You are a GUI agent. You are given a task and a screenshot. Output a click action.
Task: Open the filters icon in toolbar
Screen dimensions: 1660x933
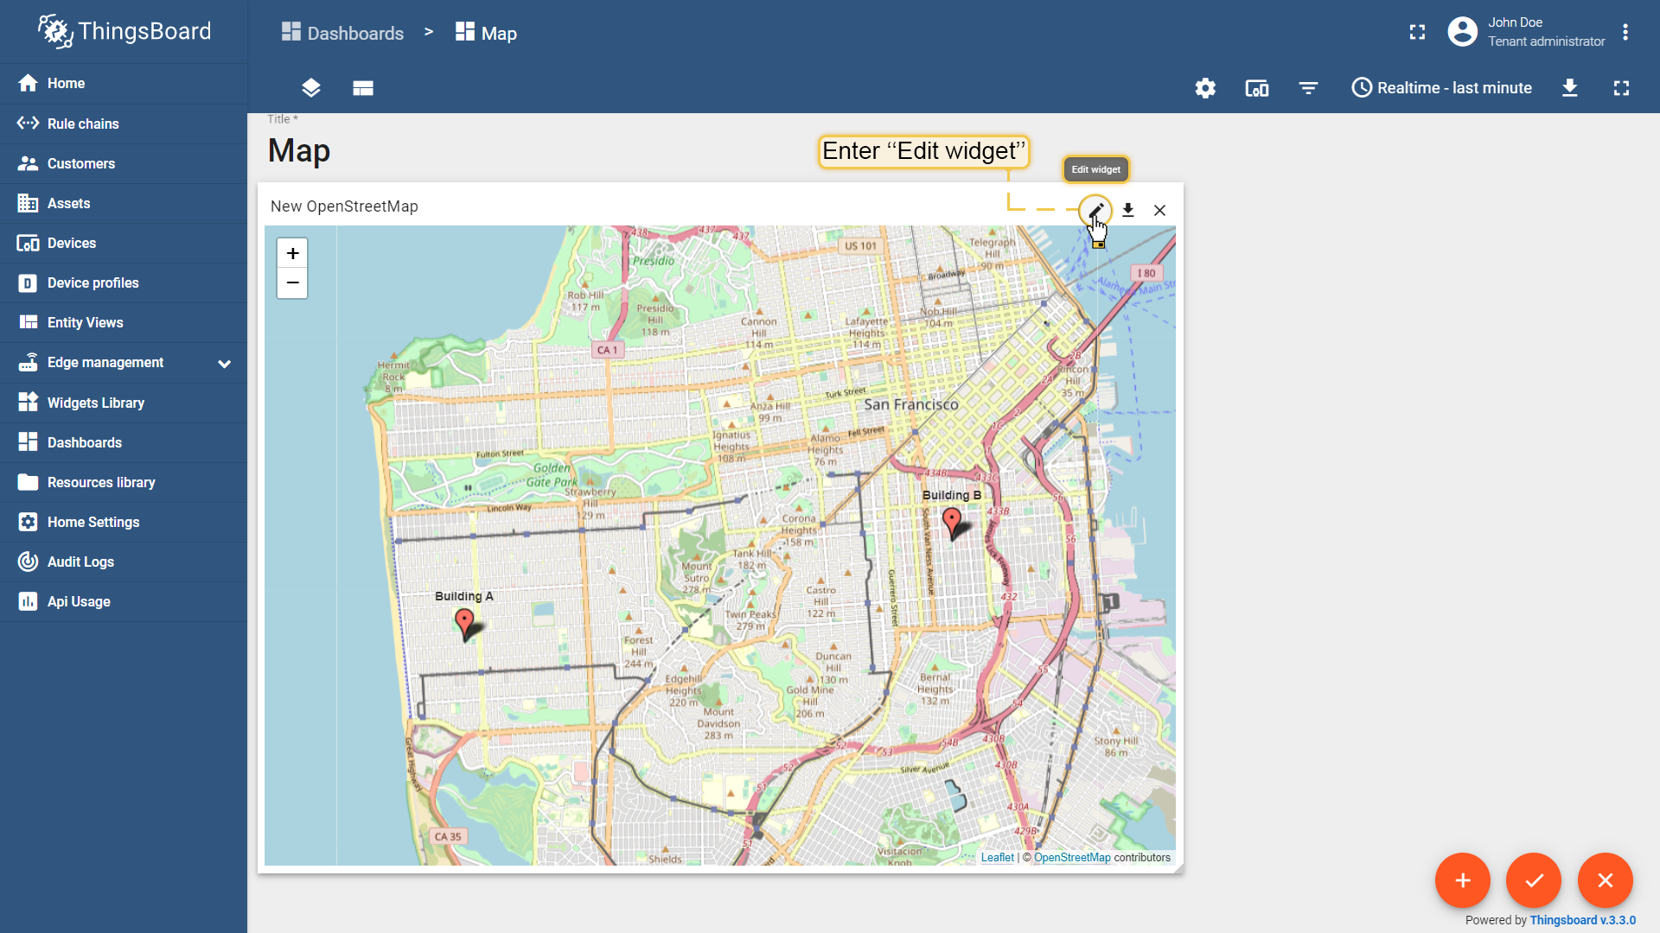[1309, 88]
